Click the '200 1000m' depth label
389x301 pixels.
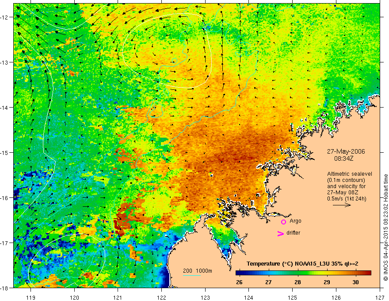click(198, 271)
